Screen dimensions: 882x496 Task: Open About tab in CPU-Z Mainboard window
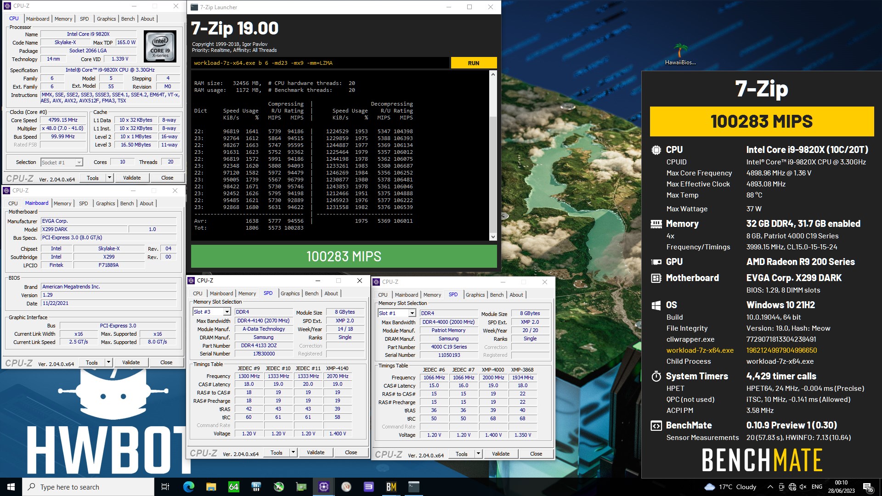(x=147, y=203)
